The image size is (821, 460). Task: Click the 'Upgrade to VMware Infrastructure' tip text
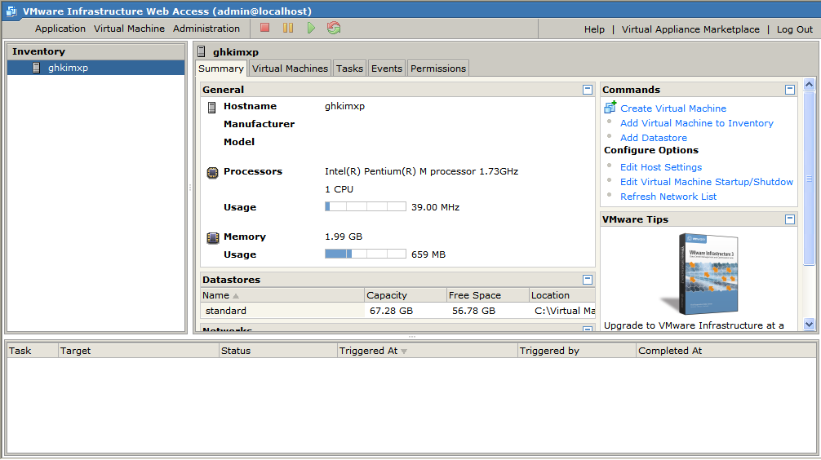point(694,325)
